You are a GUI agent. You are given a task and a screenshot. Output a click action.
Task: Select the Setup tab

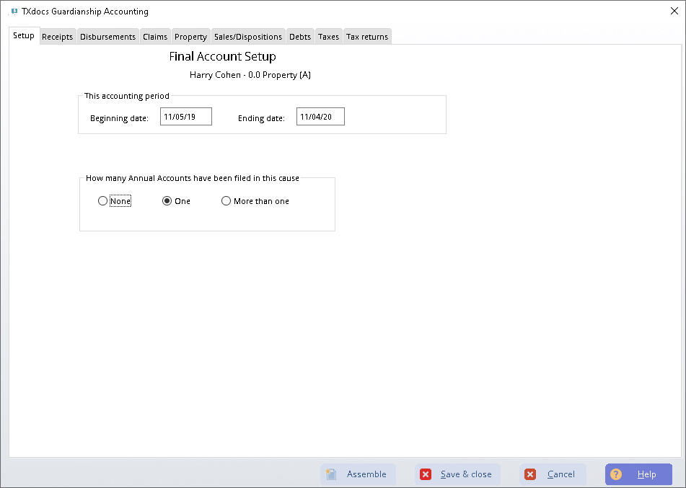click(x=24, y=36)
